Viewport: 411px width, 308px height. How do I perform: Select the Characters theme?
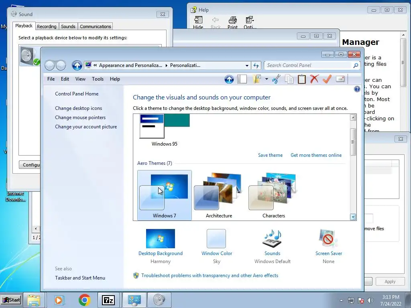(x=274, y=195)
